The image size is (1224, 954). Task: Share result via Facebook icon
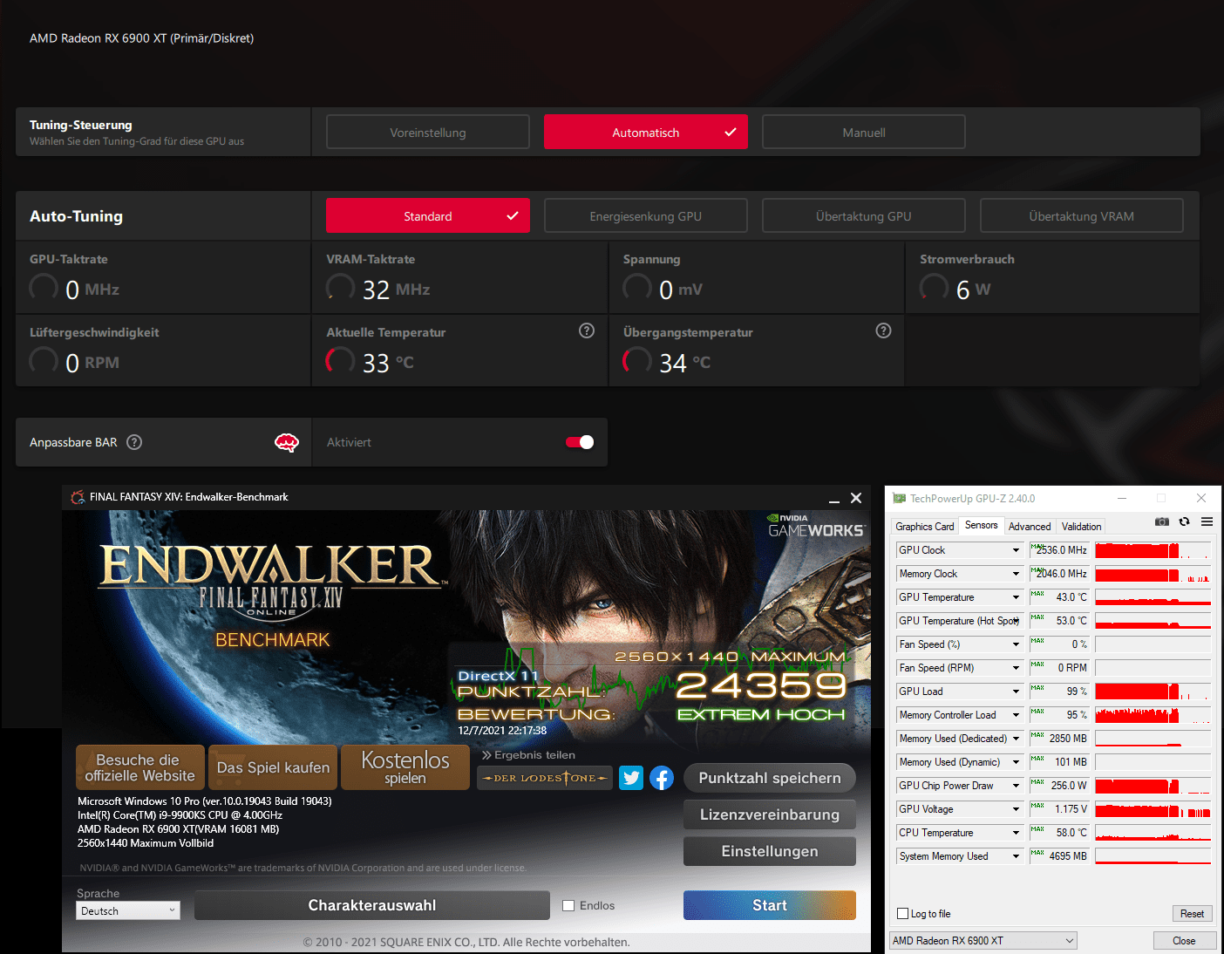pyautogui.click(x=662, y=778)
